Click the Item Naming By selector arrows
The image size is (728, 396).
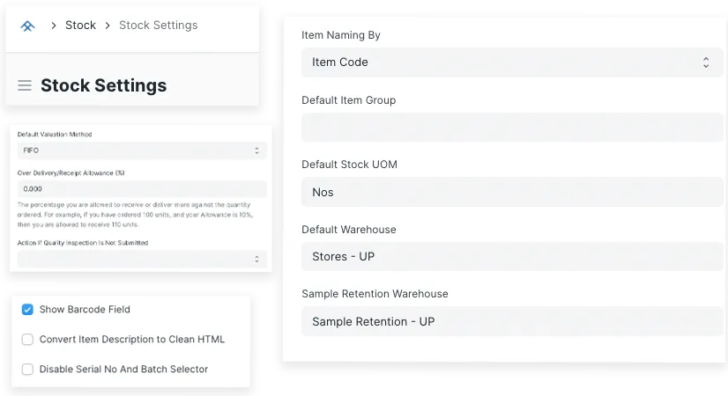click(x=705, y=62)
